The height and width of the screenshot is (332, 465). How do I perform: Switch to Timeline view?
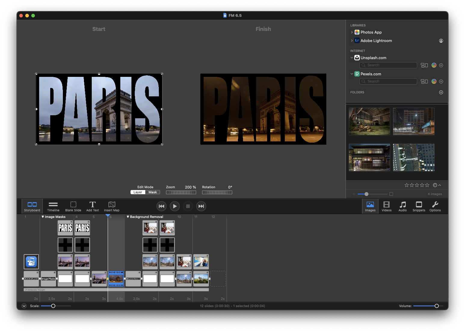point(53,206)
